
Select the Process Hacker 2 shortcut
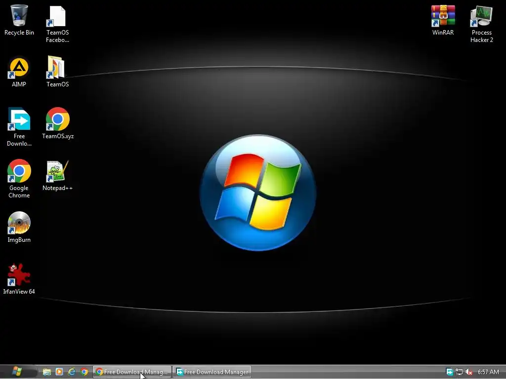click(x=481, y=24)
